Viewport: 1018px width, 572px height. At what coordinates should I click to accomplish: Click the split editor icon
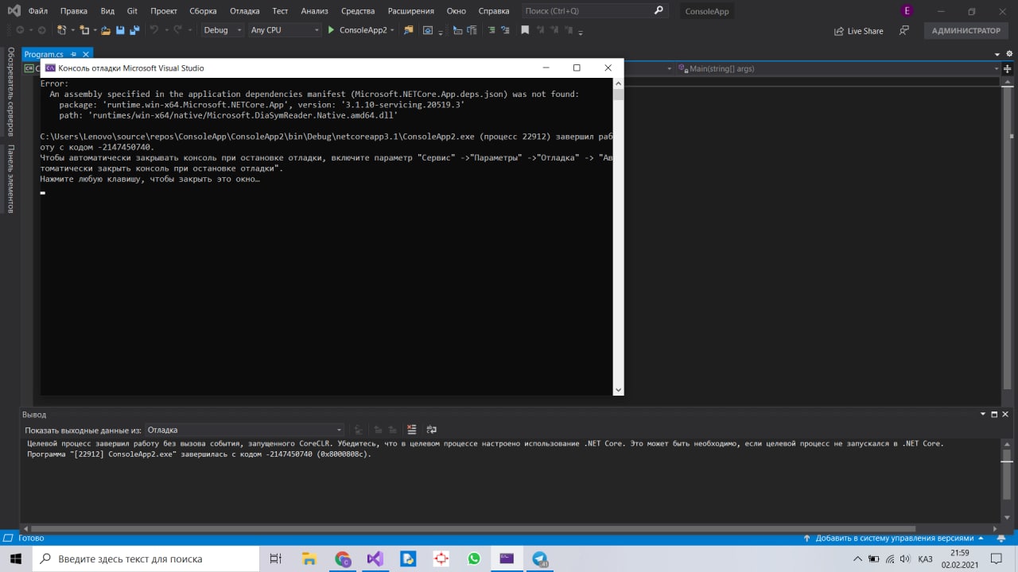tap(1008, 69)
